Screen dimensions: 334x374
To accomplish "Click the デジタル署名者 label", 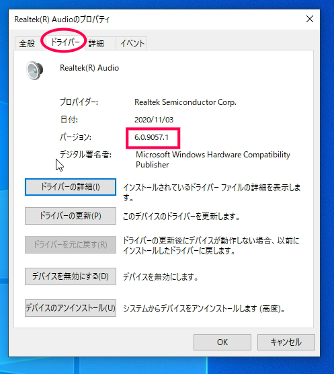I will (x=85, y=155).
